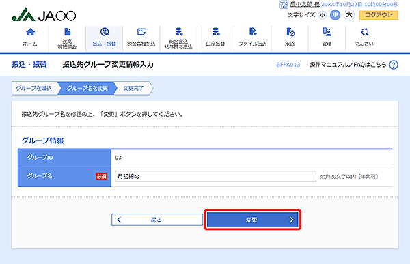This screenshot has height=264, width=410.
Task: Set font size to 小 small
Action: tap(323, 15)
